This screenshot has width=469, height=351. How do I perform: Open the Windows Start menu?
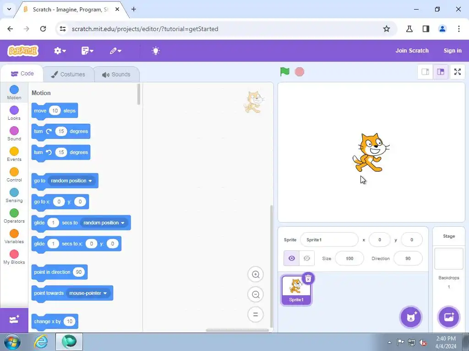12,342
